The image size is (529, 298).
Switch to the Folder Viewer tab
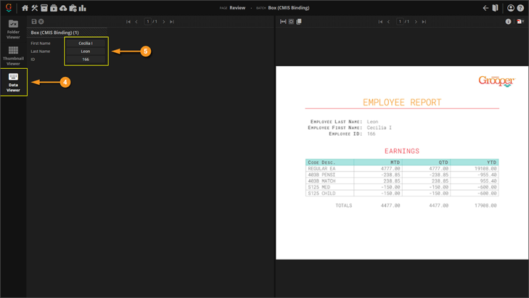pyautogui.click(x=13, y=30)
